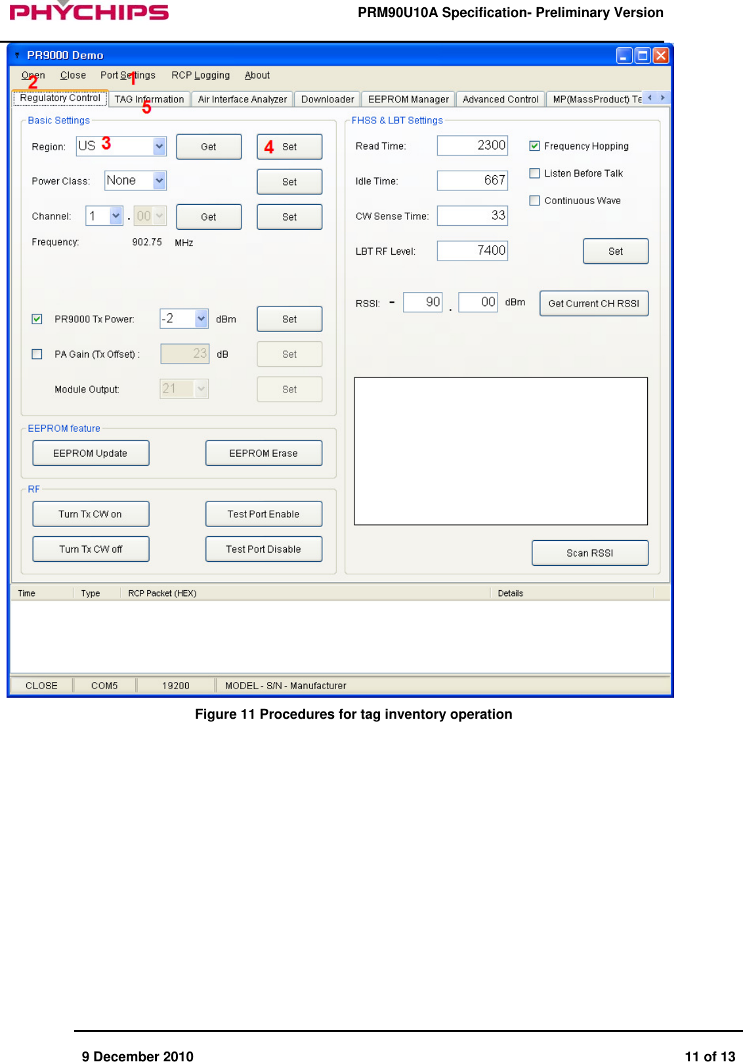Click the Type column header

(x=96, y=593)
